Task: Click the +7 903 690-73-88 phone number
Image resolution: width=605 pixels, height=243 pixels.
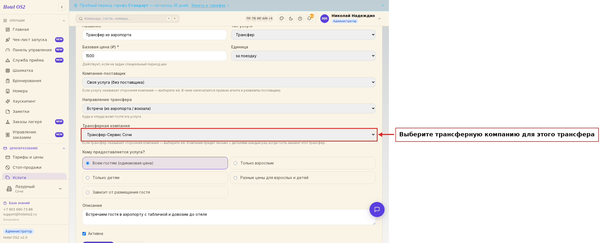Action: [18, 210]
